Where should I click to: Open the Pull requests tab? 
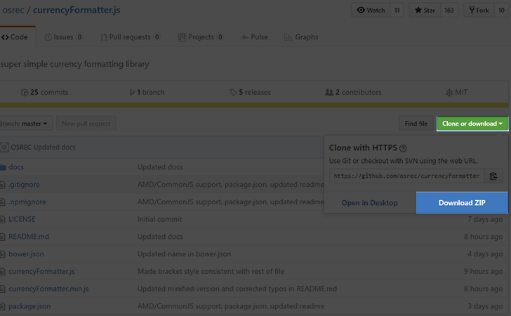tap(130, 37)
